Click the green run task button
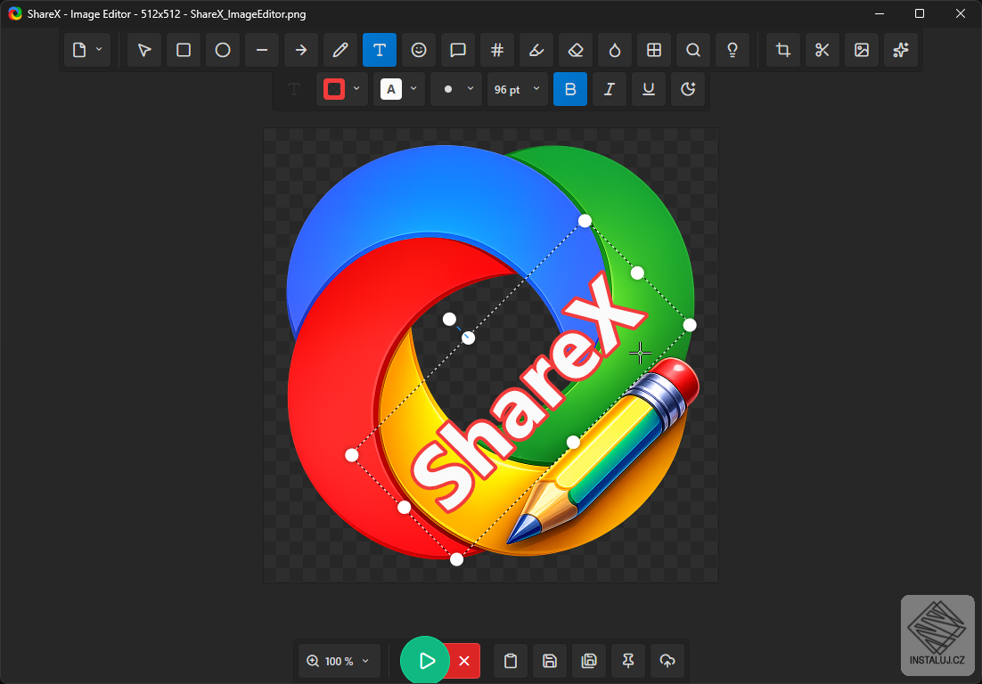Viewport: 982px width, 684px height. (x=425, y=661)
